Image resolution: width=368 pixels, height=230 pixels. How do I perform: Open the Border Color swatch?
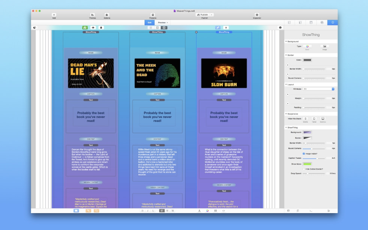[x=307, y=60]
